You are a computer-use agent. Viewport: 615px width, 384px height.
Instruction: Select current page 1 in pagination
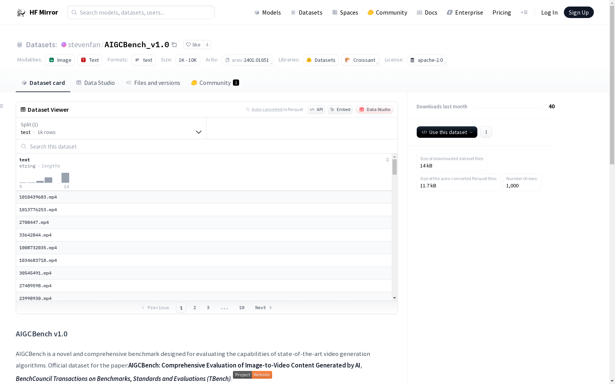[181, 308]
